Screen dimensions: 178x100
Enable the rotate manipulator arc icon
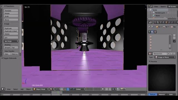tap(71, 89)
